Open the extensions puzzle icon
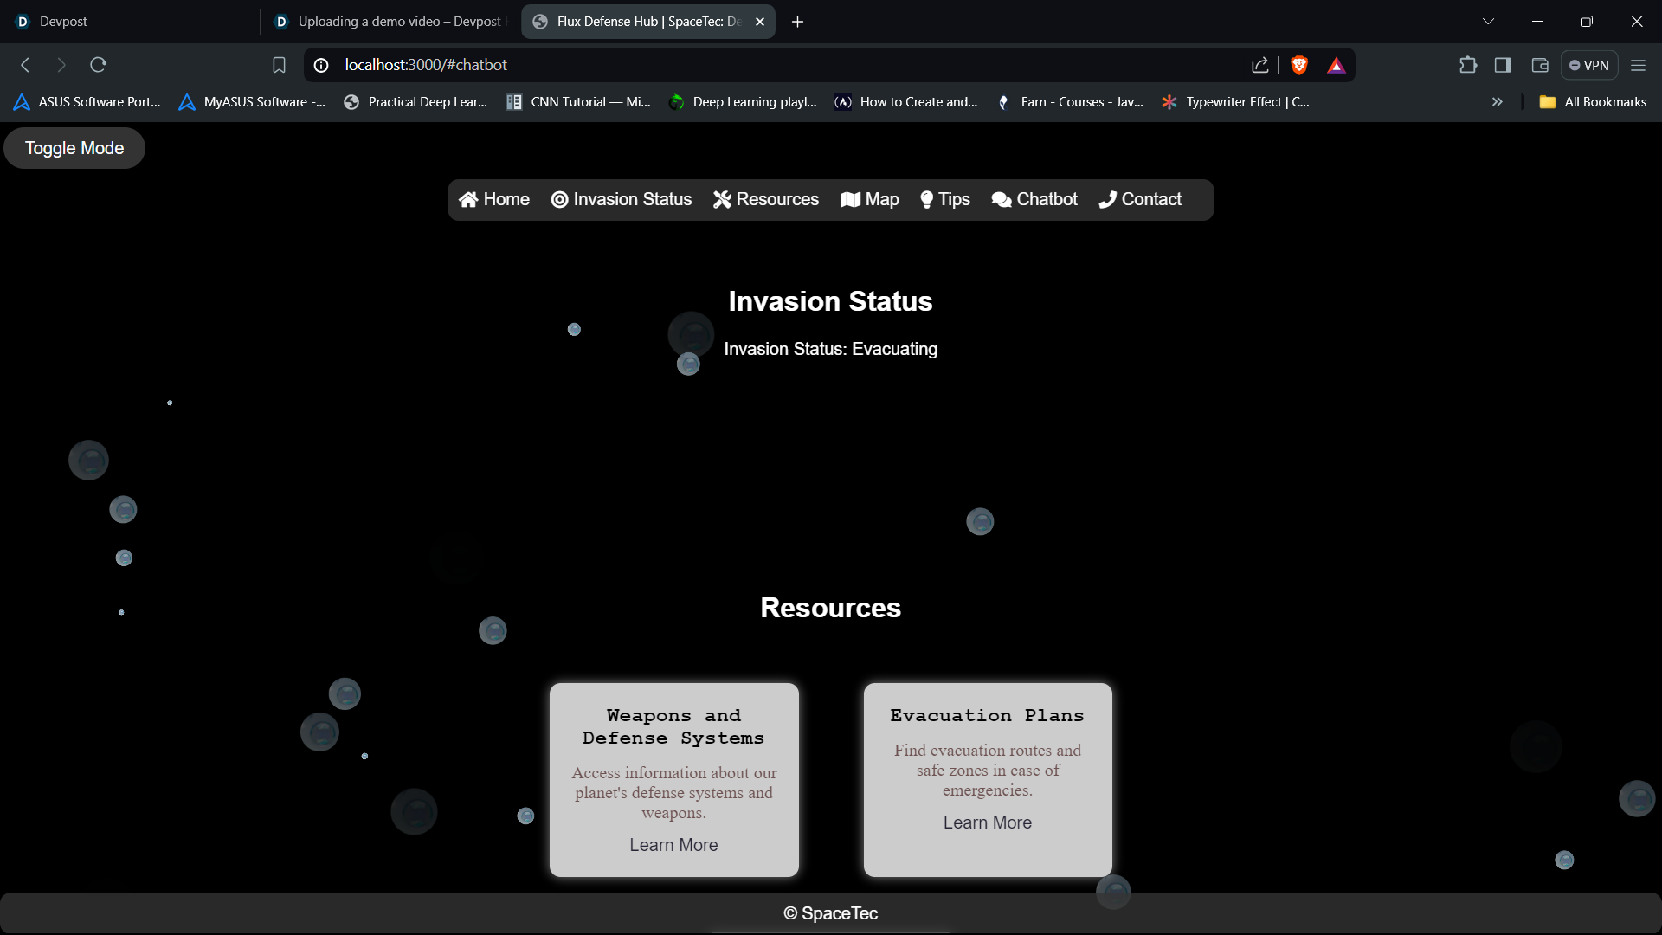The height and width of the screenshot is (935, 1662). click(x=1468, y=65)
